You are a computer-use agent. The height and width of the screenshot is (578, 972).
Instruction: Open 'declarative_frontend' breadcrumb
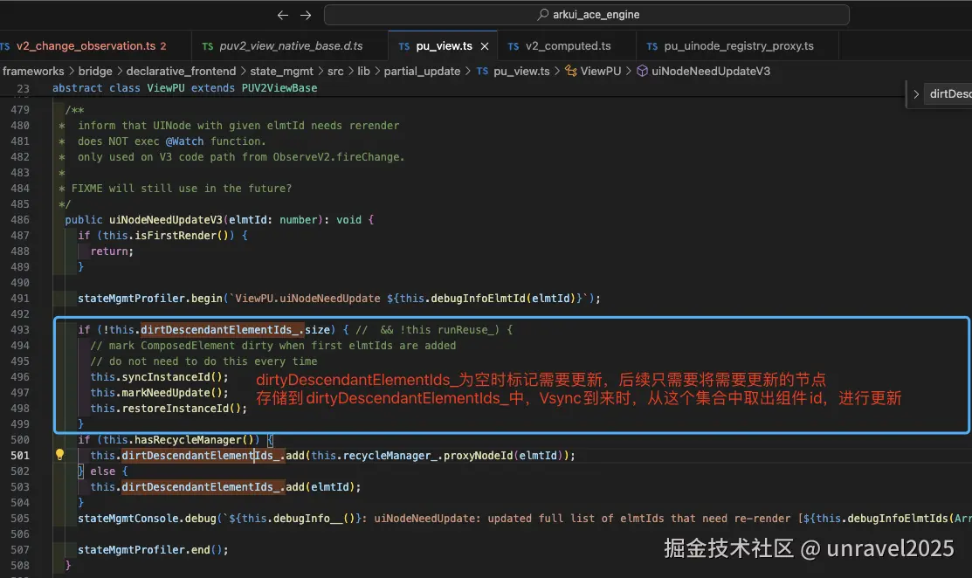pyautogui.click(x=181, y=72)
